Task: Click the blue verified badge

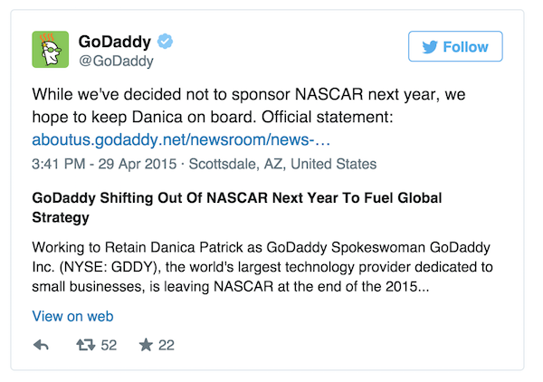Action: (165, 42)
